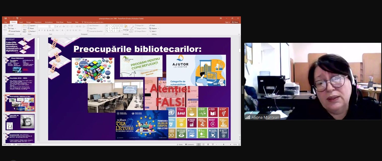Select slide 1 thumbnail 'Colecțiile bibliotecii'

tap(20, 46)
